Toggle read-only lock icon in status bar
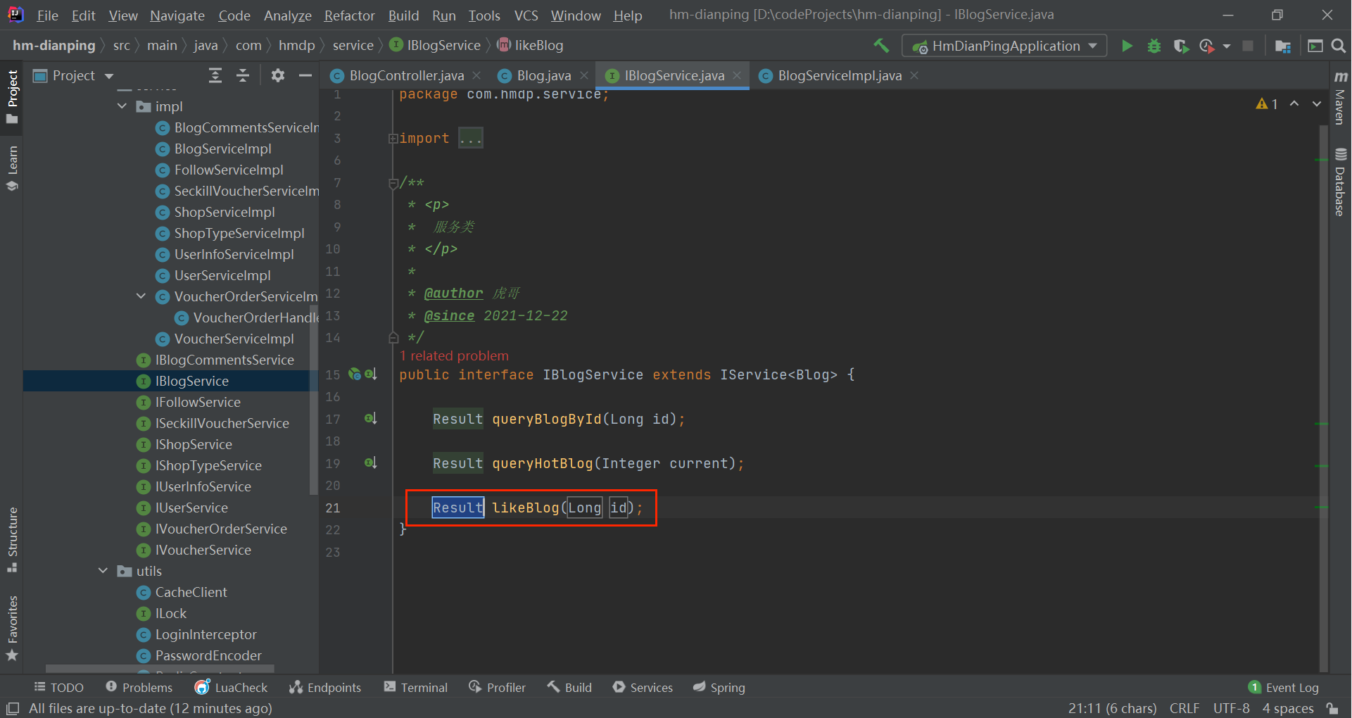The height and width of the screenshot is (718, 1352). tap(1332, 708)
